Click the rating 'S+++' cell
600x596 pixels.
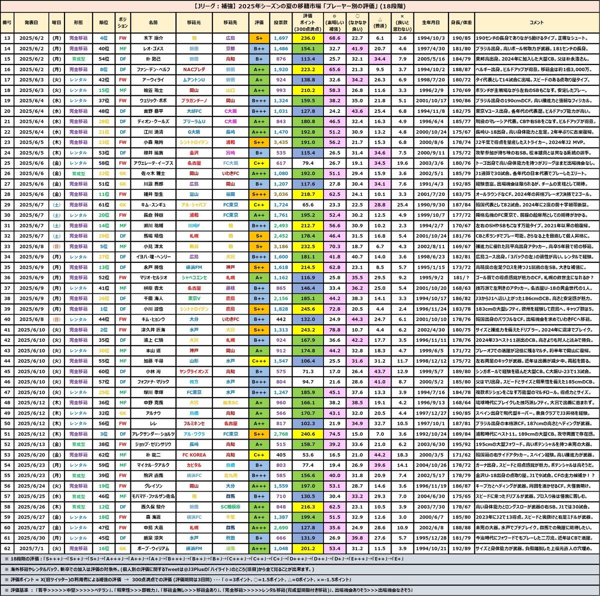click(x=259, y=194)
